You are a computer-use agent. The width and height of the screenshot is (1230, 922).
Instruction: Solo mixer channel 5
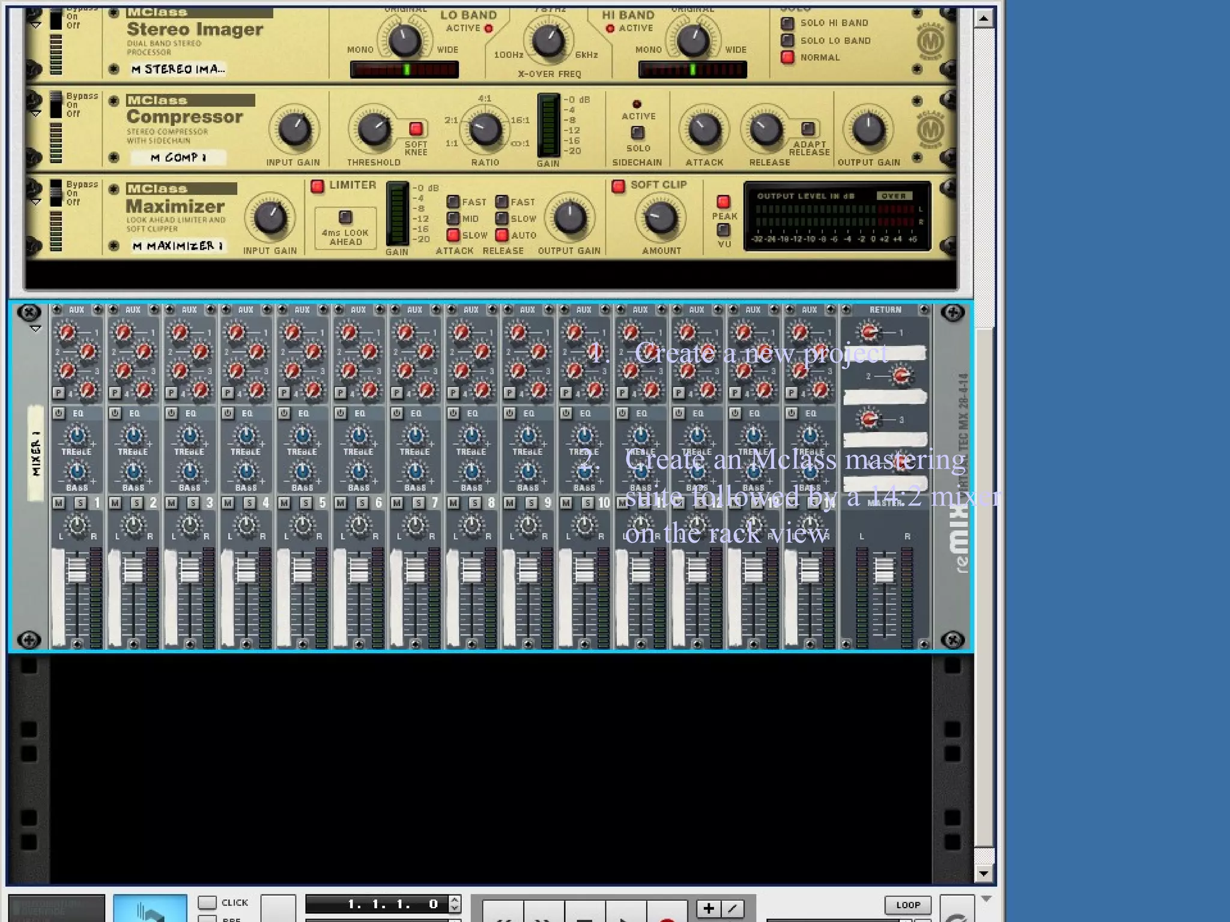pyautogui.click(x=306, y=503)
